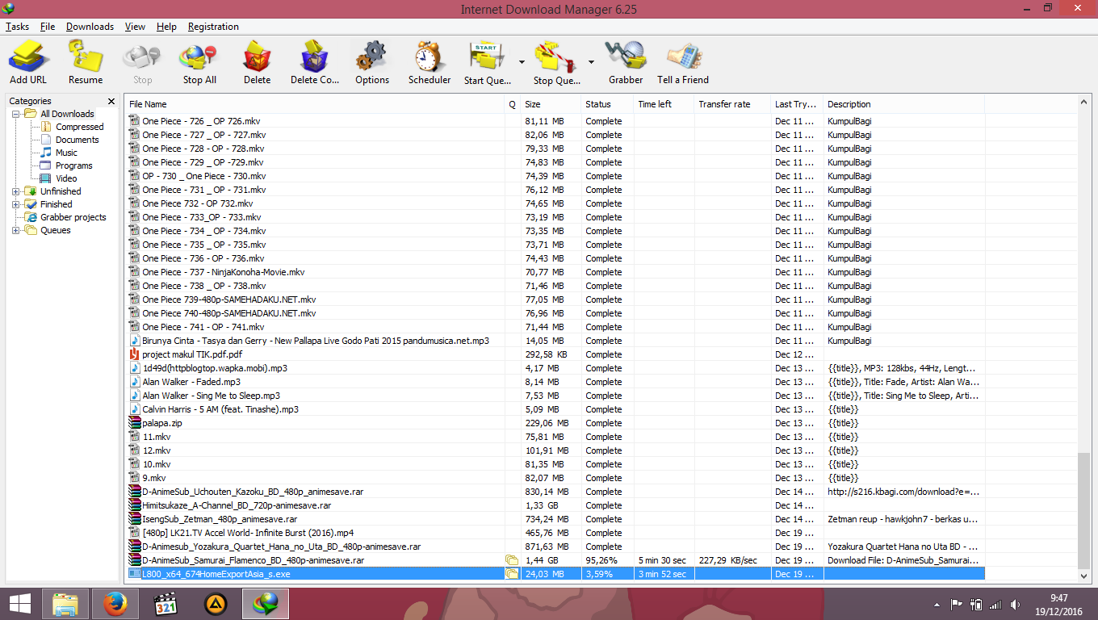
Task: Open Stop Queue dropdown arrow
Action: tap(591, 62)
